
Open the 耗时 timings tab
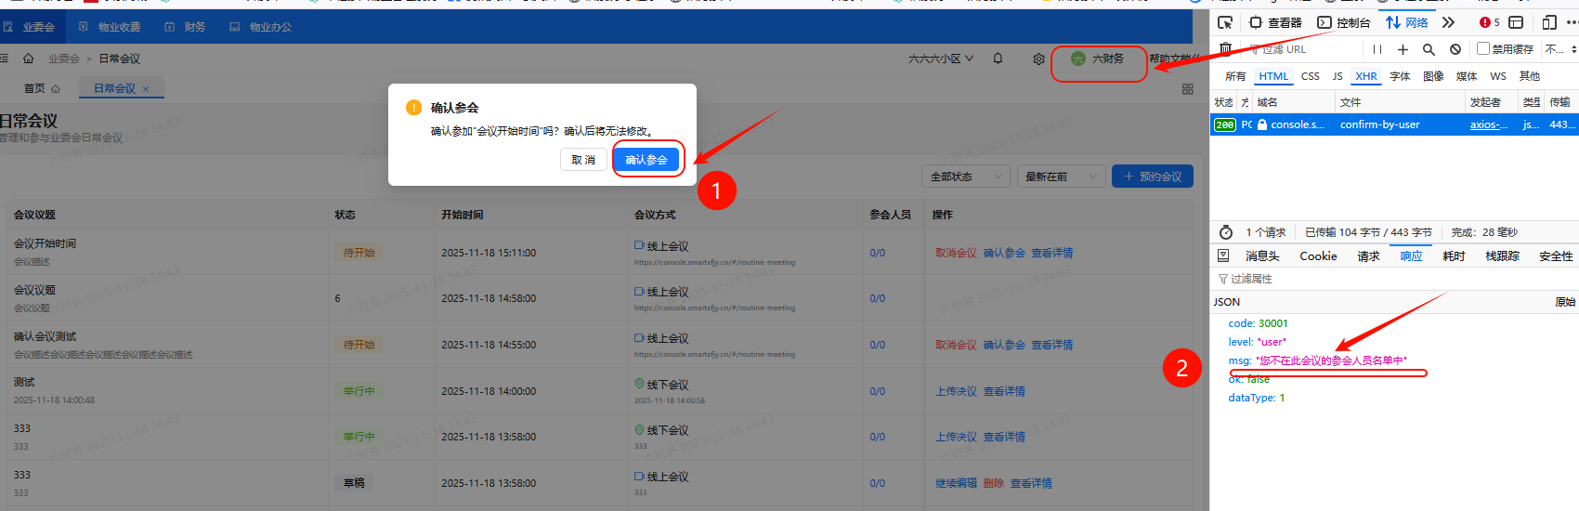[x=1454, y=255]
